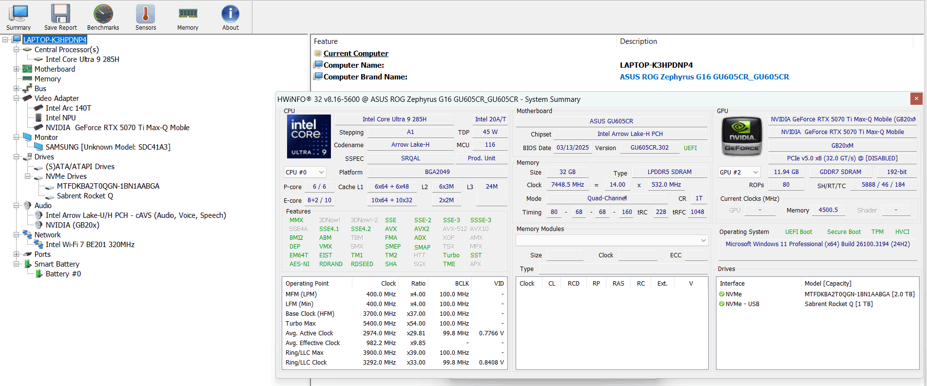Click the Memory chip icon in the tree
The width and height of the screenshot is (927, 386).
click(28, 78)
